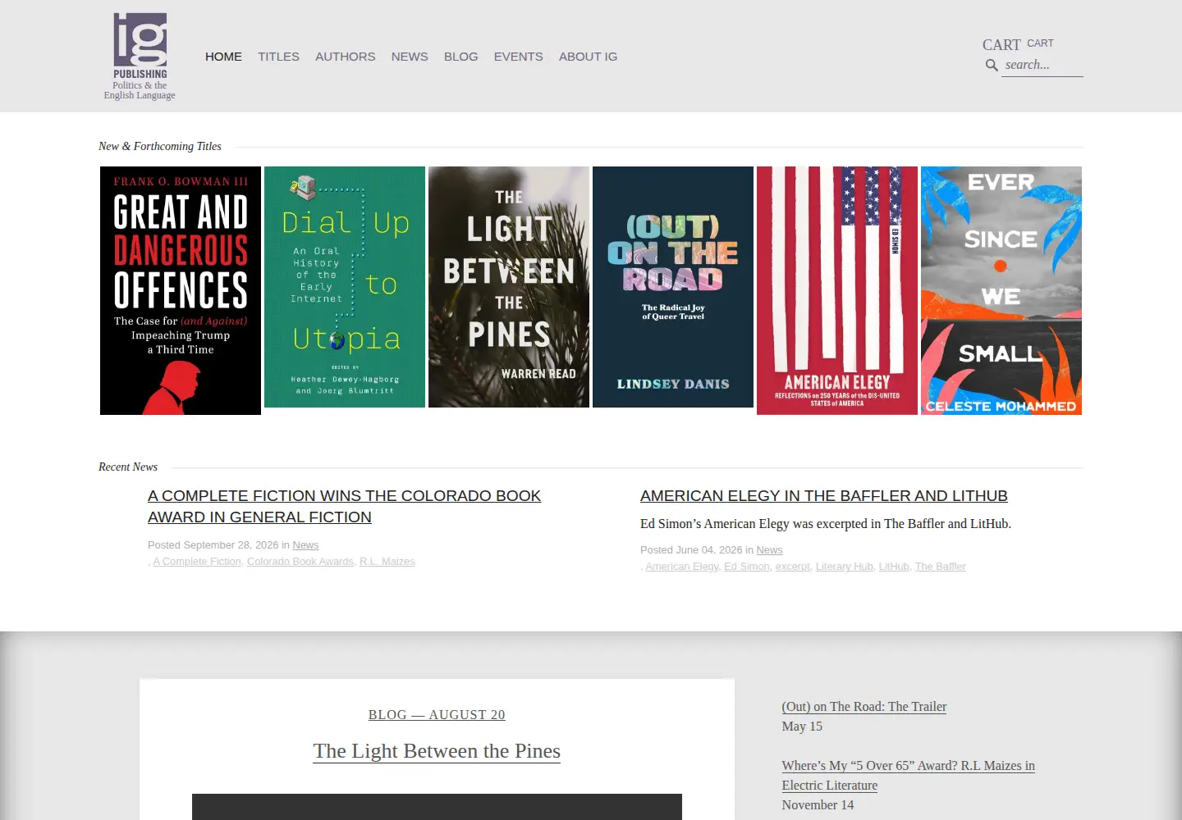Click the New & Forthcoming Titles heading

coord(160,147)
